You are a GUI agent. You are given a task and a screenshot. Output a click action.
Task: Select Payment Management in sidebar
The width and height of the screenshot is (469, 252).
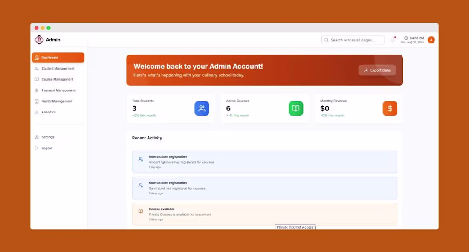click(58, 90)
